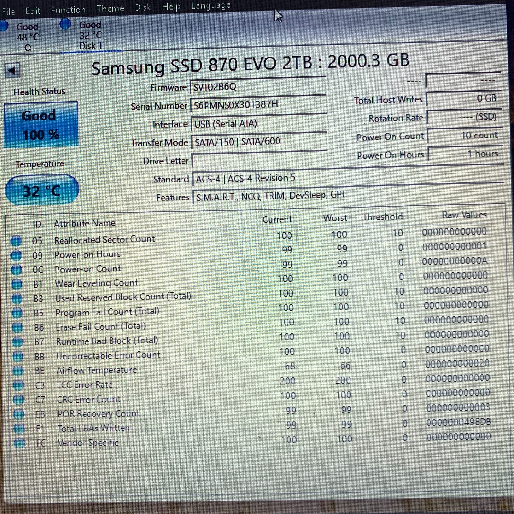514x514 pixels.
Task: Click status dot for ECC Error Rate
Action: click(x=19, y=385)
